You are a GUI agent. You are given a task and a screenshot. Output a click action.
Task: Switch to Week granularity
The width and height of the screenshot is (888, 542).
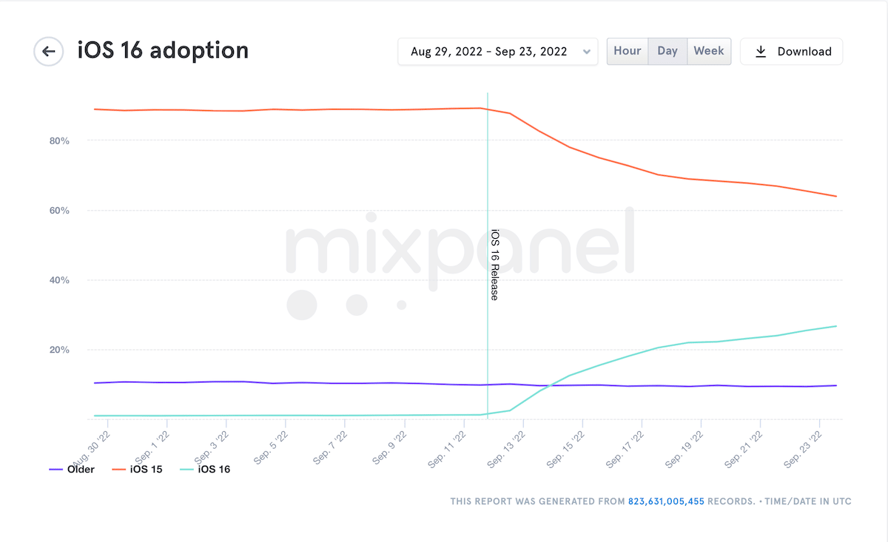[709, 51]
